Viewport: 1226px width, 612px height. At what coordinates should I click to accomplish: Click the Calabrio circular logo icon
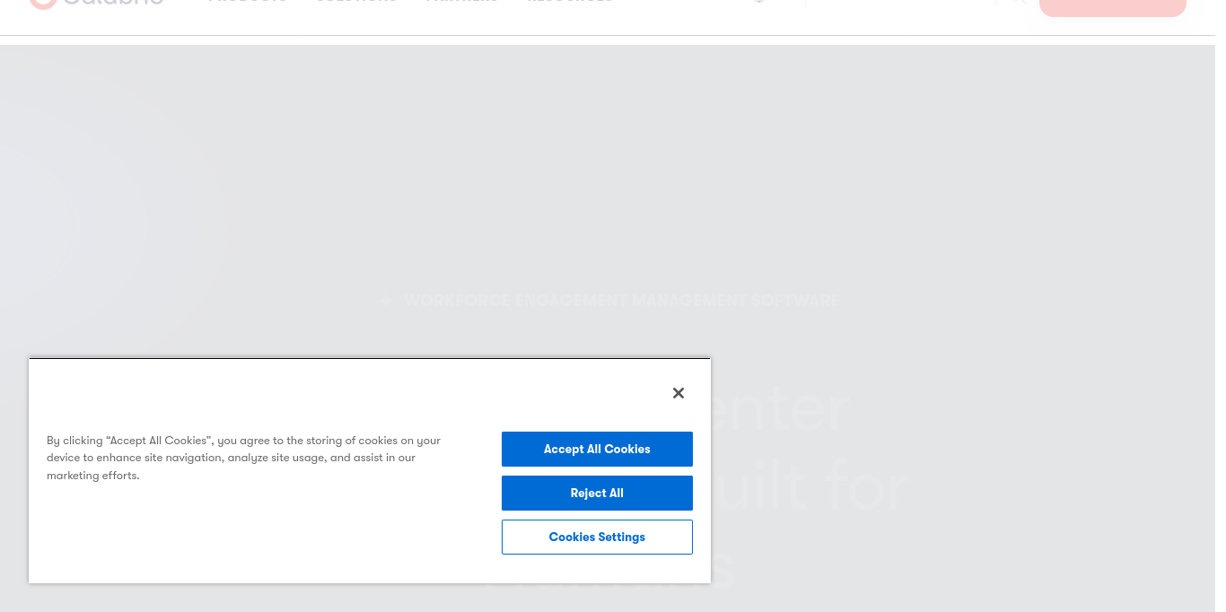pos(42,3)
